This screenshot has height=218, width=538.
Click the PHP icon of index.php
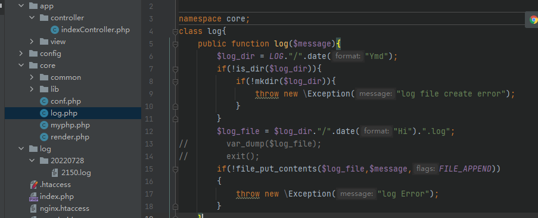tap(33, 197)
